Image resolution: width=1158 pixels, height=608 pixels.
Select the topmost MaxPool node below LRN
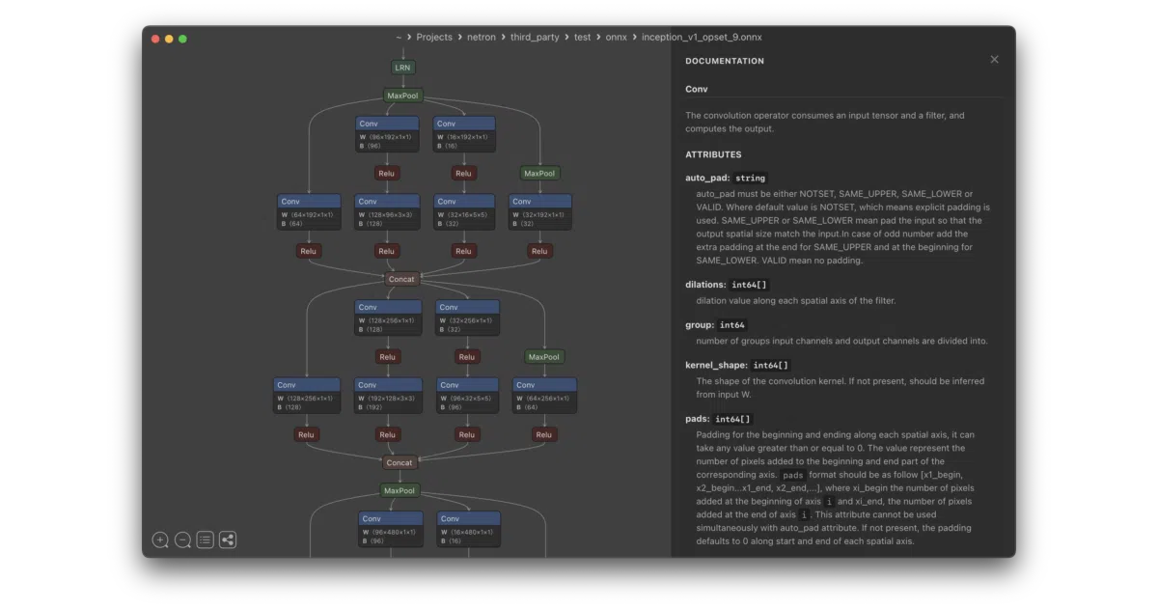(x=403, y=96)
